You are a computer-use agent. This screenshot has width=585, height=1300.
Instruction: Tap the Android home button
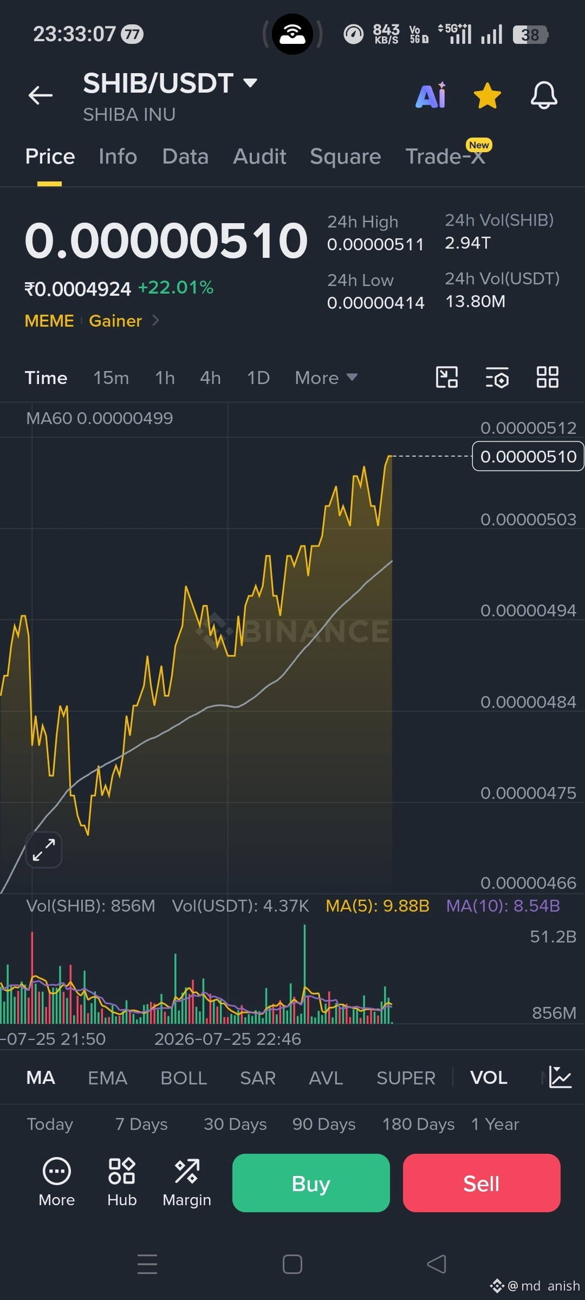coord(292,1264)
